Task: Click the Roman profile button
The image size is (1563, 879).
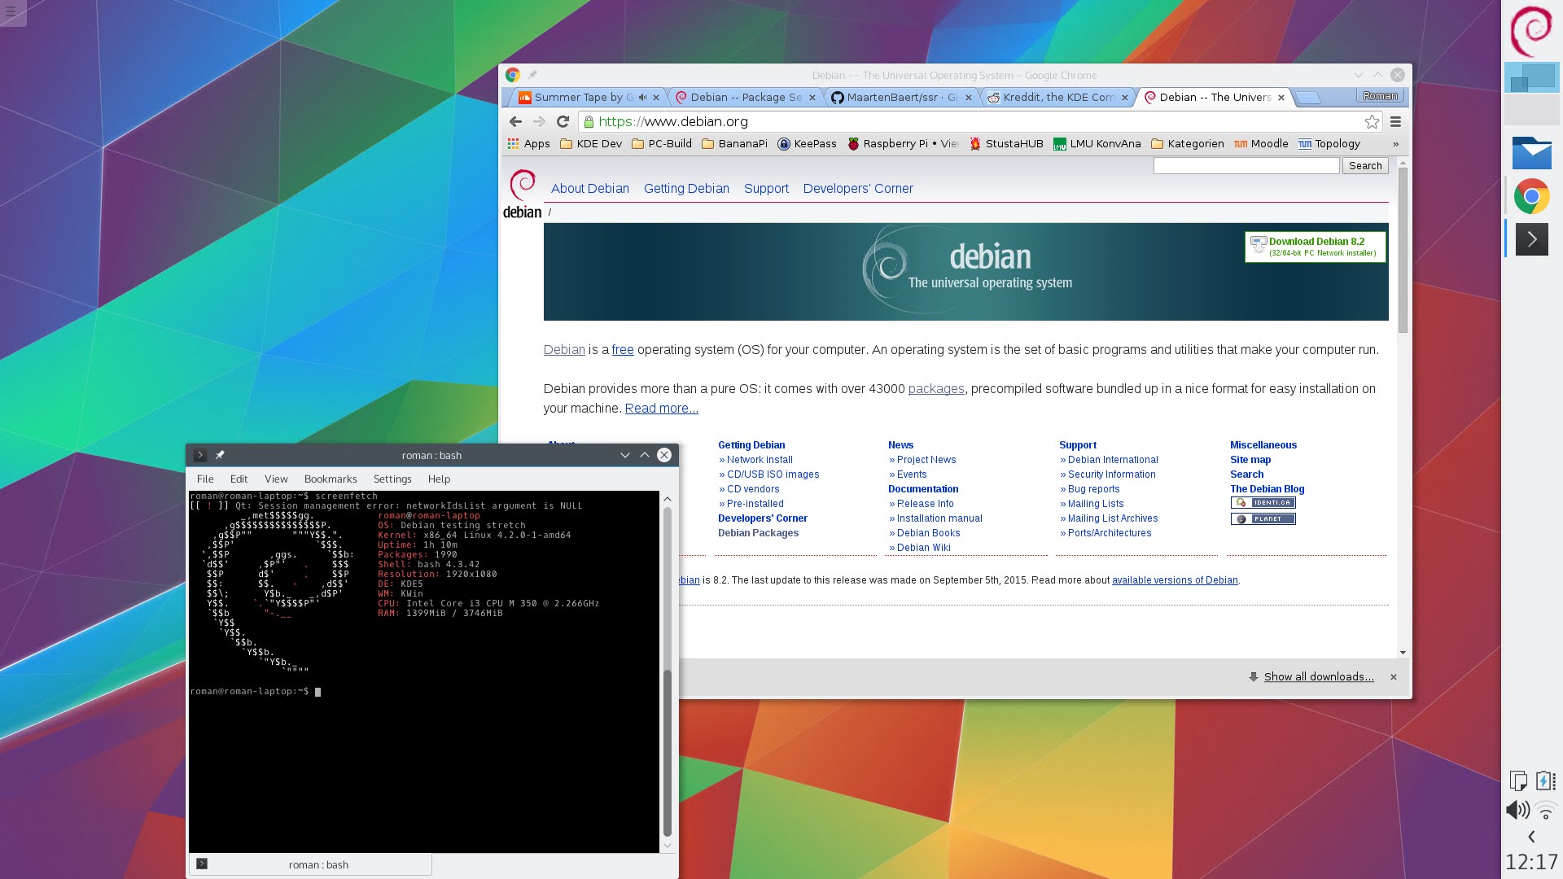Action: [1380, 96]
